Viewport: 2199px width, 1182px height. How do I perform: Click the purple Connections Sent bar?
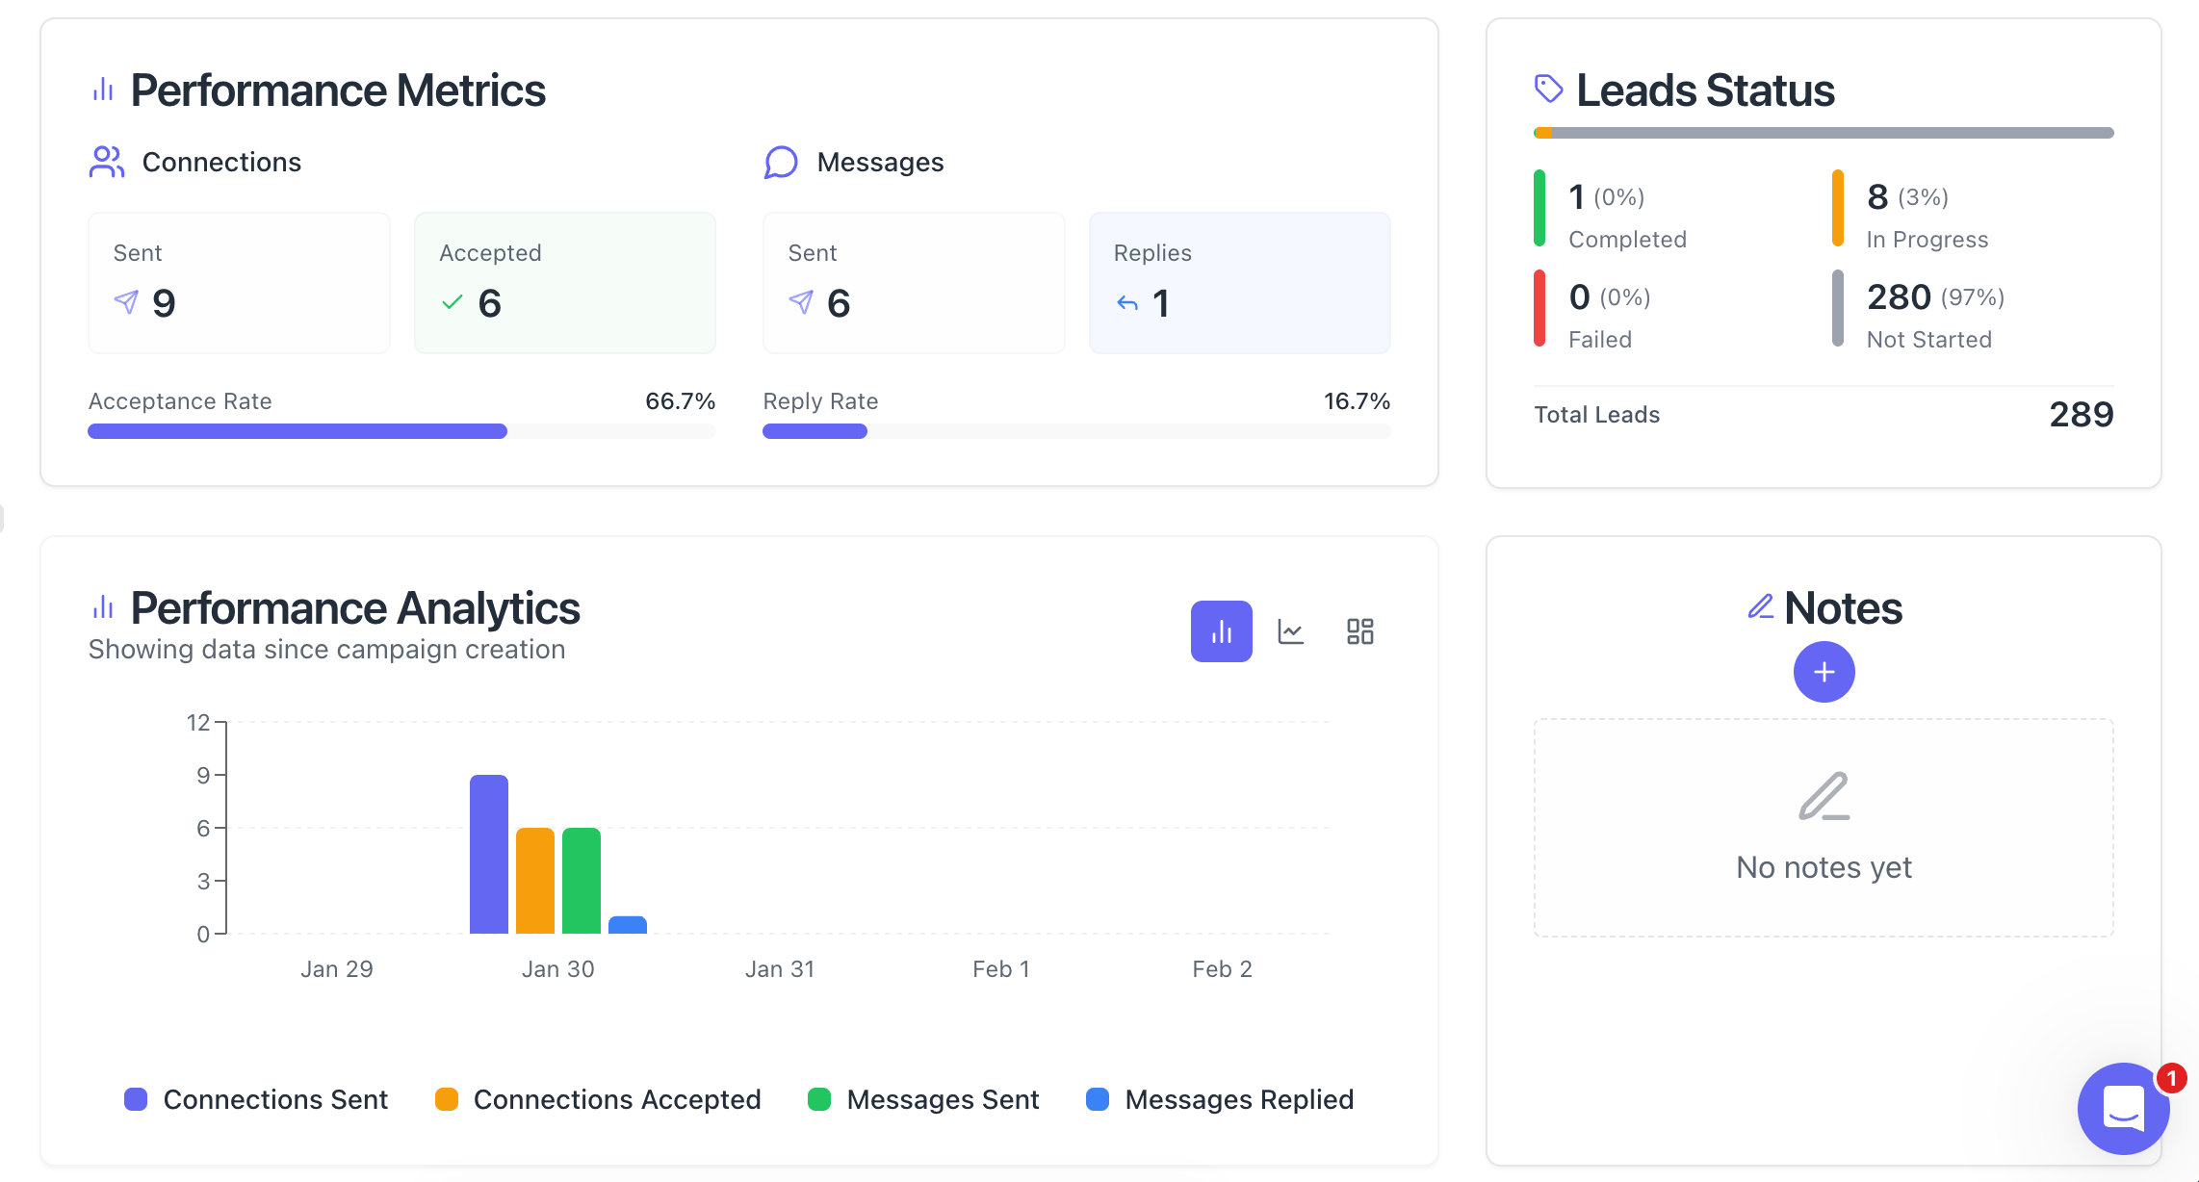coord(489,854)
